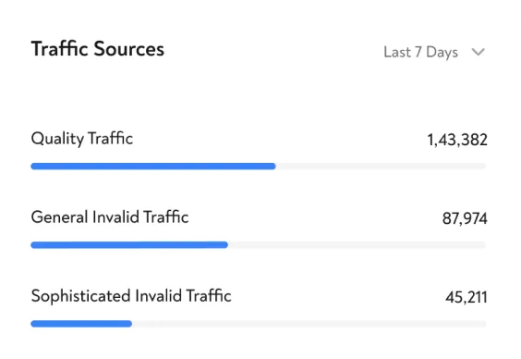Click the rounded blue tip of Sophisticated Invalid bar
The width and height of the screenshot is (521, 359).
(129, 324)
